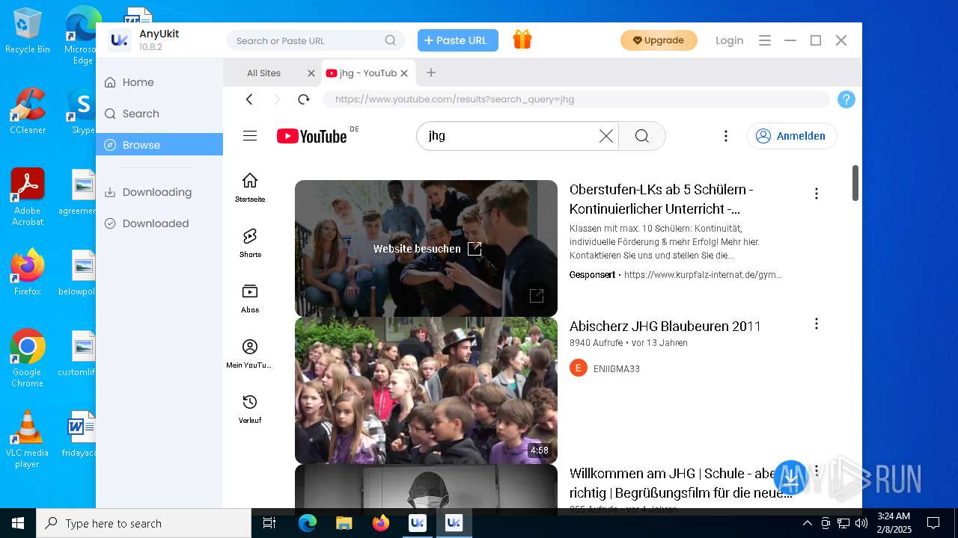Open the kurpfalz-internat.de sponsored link
958x538 pixels.
[703, 275]
